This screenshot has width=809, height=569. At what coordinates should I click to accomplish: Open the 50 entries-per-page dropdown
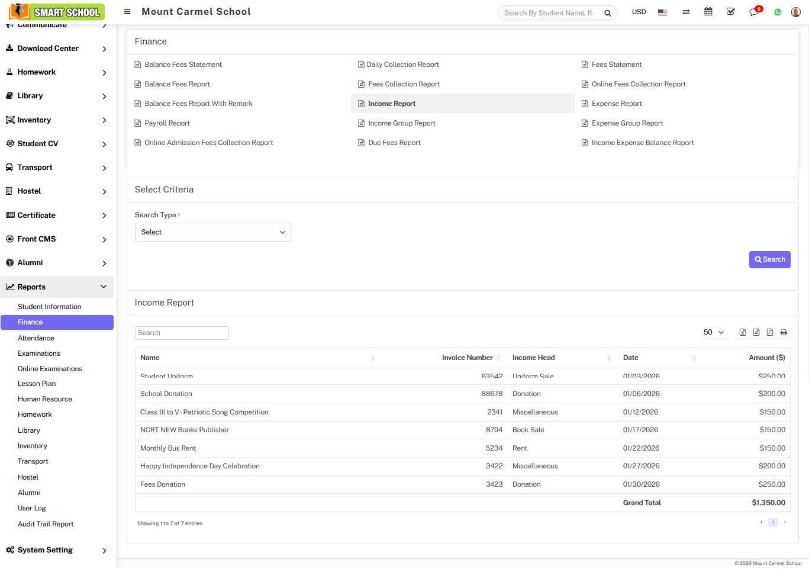tap(714, 332)
